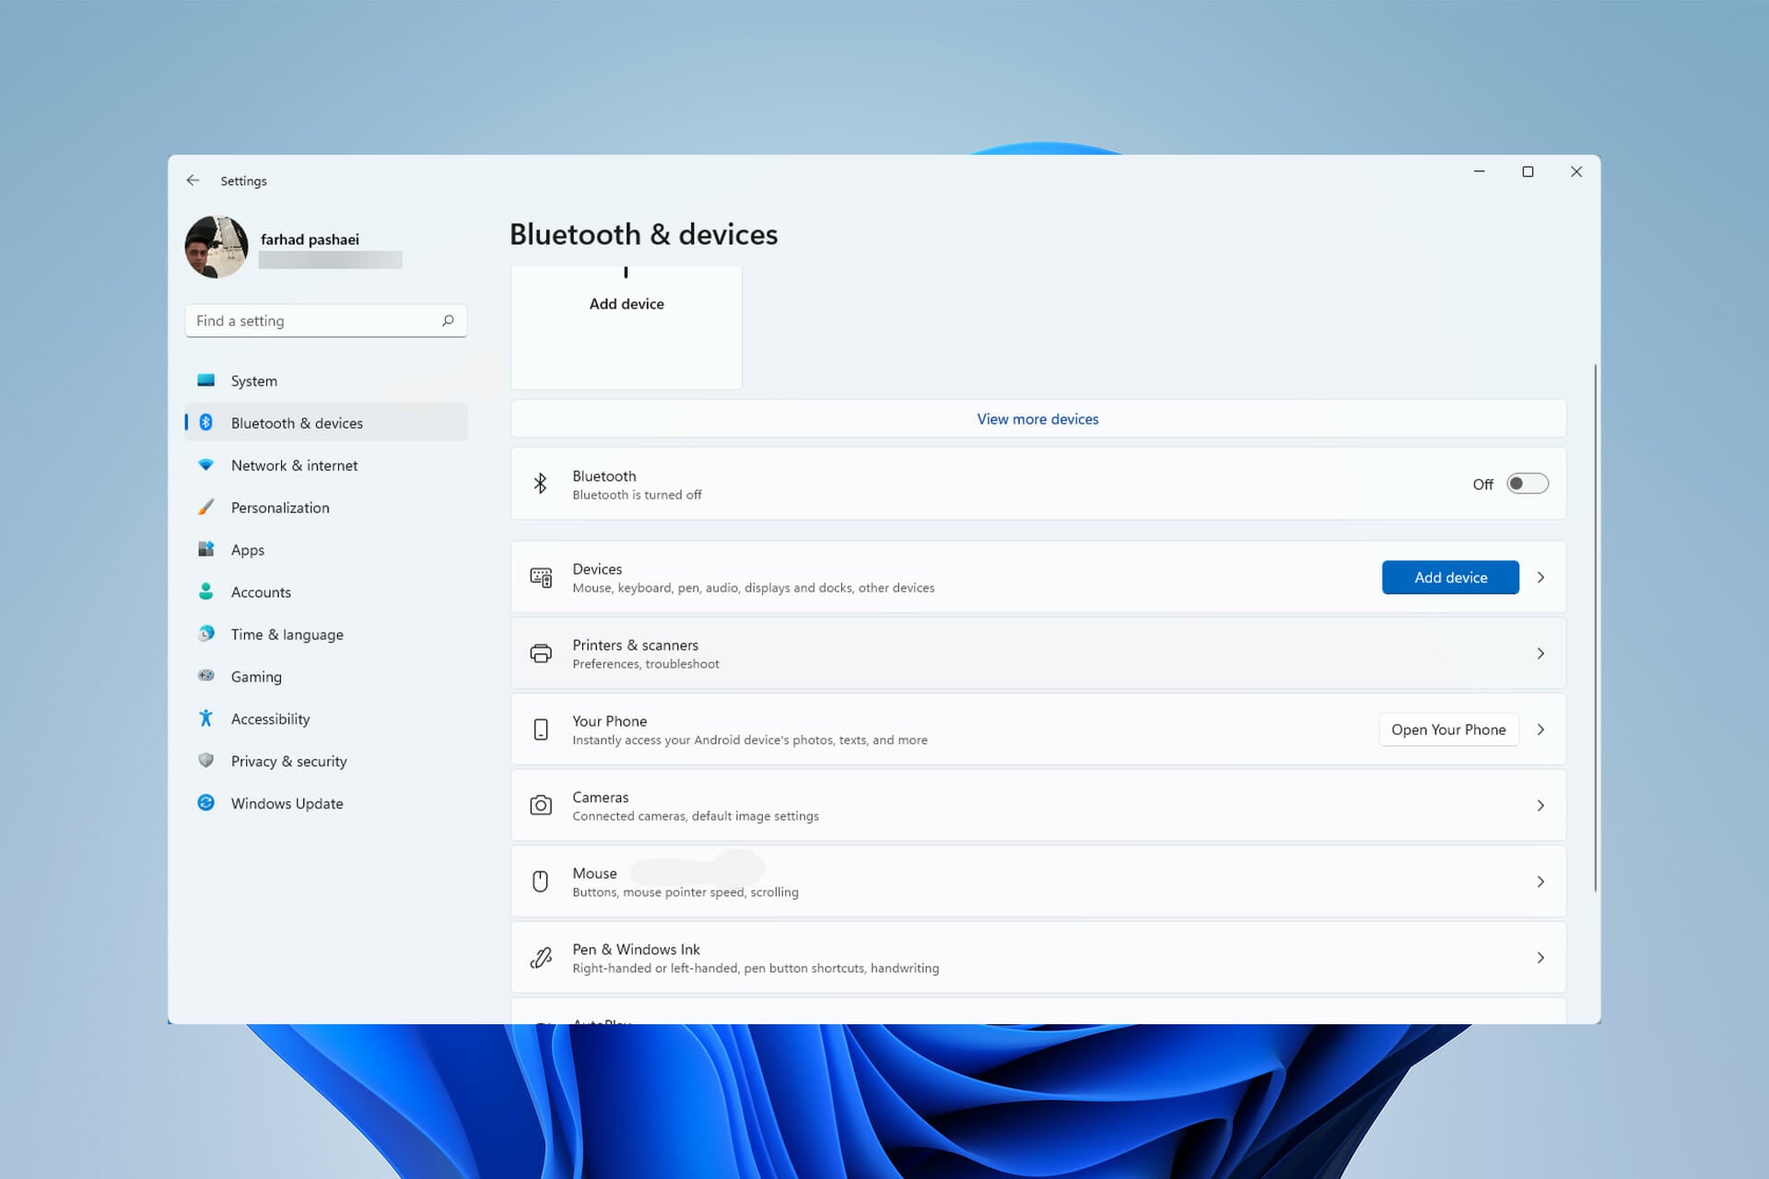
Task: Click the Open Your Phone button
Action: tap(1447, 730)
